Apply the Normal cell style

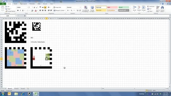tap(101, 7)
